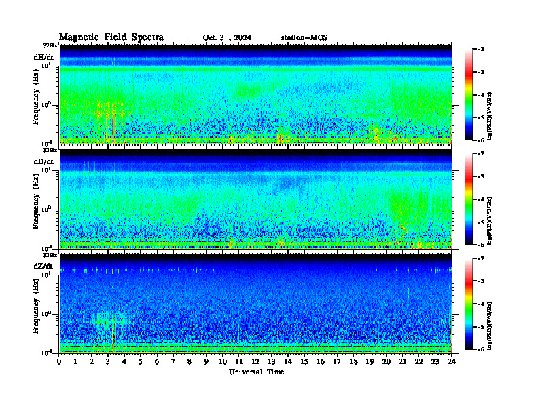Screen dimensions: 538x415
Task: Click the color scale bar beside dZ/dt
Action: (469, 304)
